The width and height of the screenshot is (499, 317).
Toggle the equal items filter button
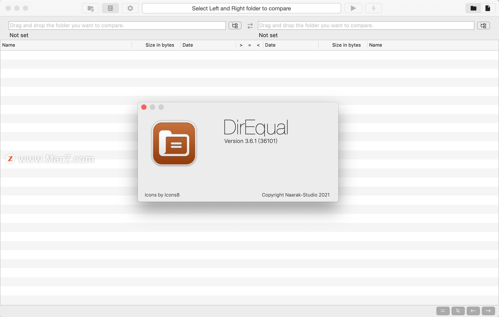pos(443,311)
